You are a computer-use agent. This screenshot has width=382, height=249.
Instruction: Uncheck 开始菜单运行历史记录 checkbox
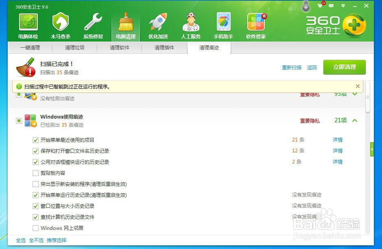(35, 195)
